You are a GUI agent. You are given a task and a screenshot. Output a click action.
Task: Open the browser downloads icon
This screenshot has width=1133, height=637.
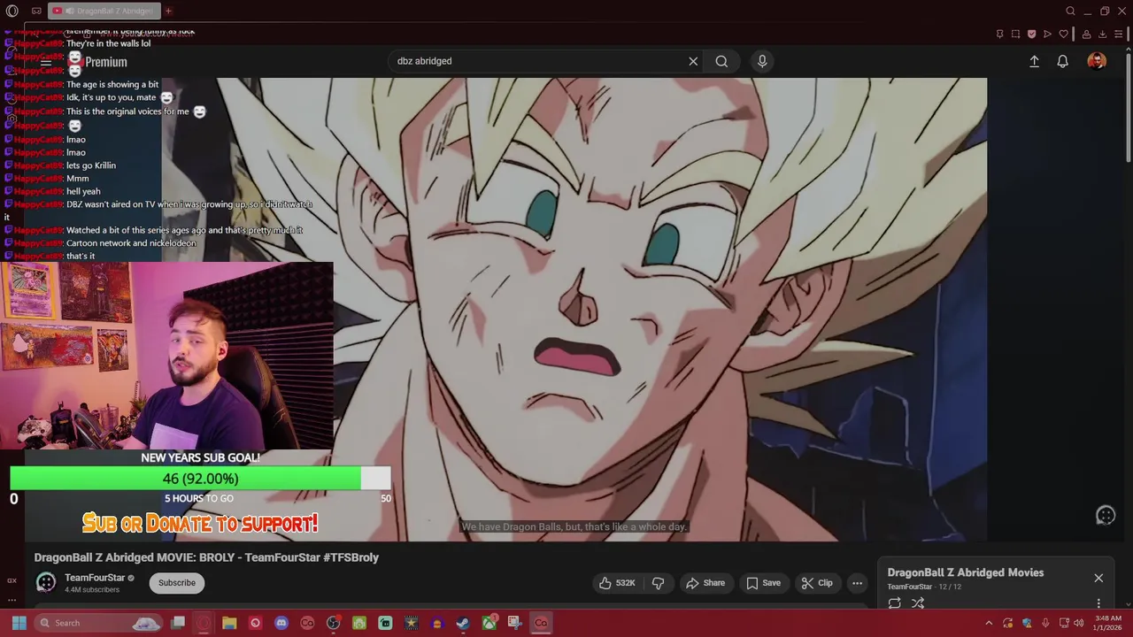1102,35
